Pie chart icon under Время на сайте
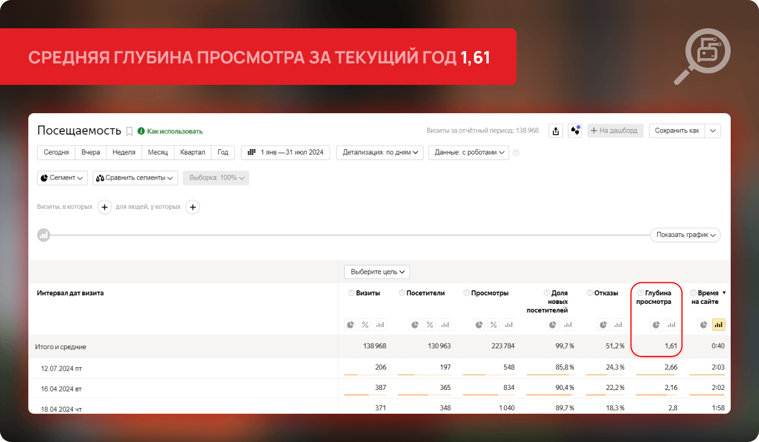This screenshot has height=442, width=759. click(703, 325)
